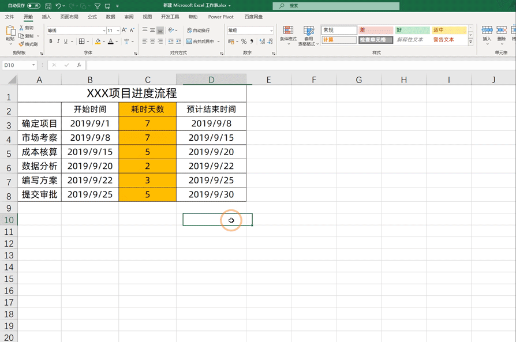Toggle 自动换行 wrap text
The image size is (516, 342).
click(198, 30)
